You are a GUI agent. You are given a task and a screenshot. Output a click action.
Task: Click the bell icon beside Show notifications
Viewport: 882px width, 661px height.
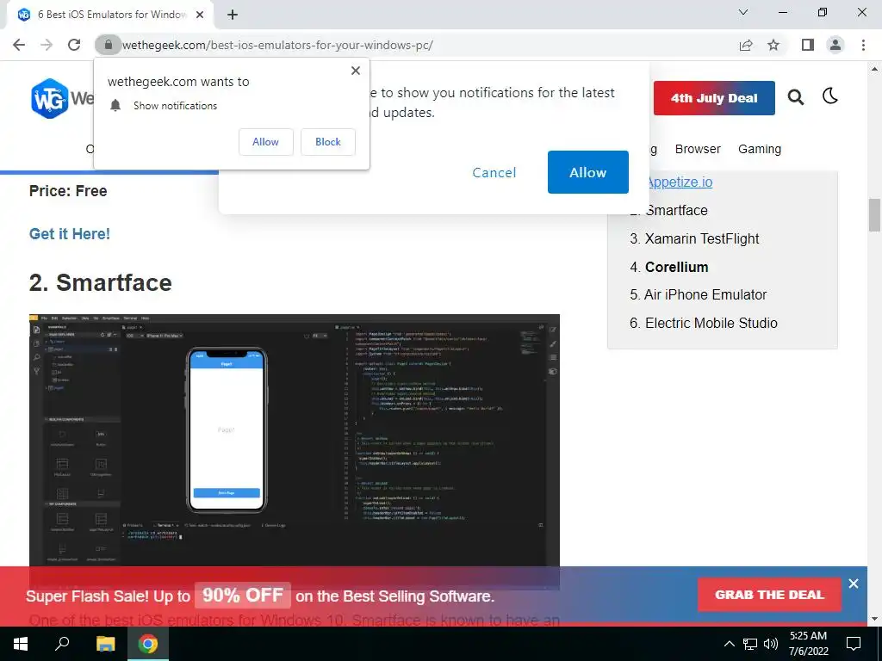click(115, 106)
